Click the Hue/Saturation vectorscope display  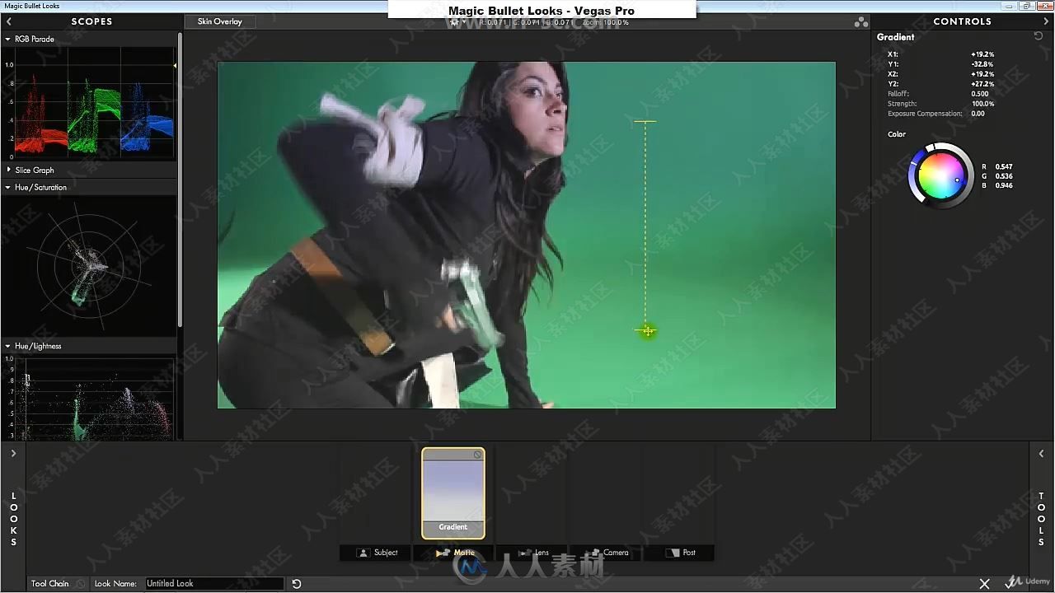click(x=88, y=266)
